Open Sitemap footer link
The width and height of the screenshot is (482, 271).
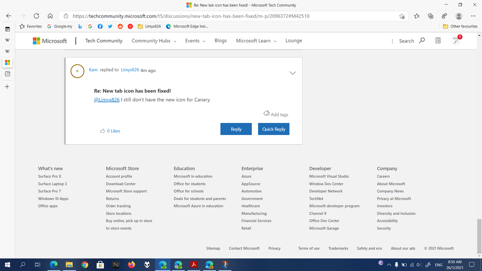click(x=213, y=248)
